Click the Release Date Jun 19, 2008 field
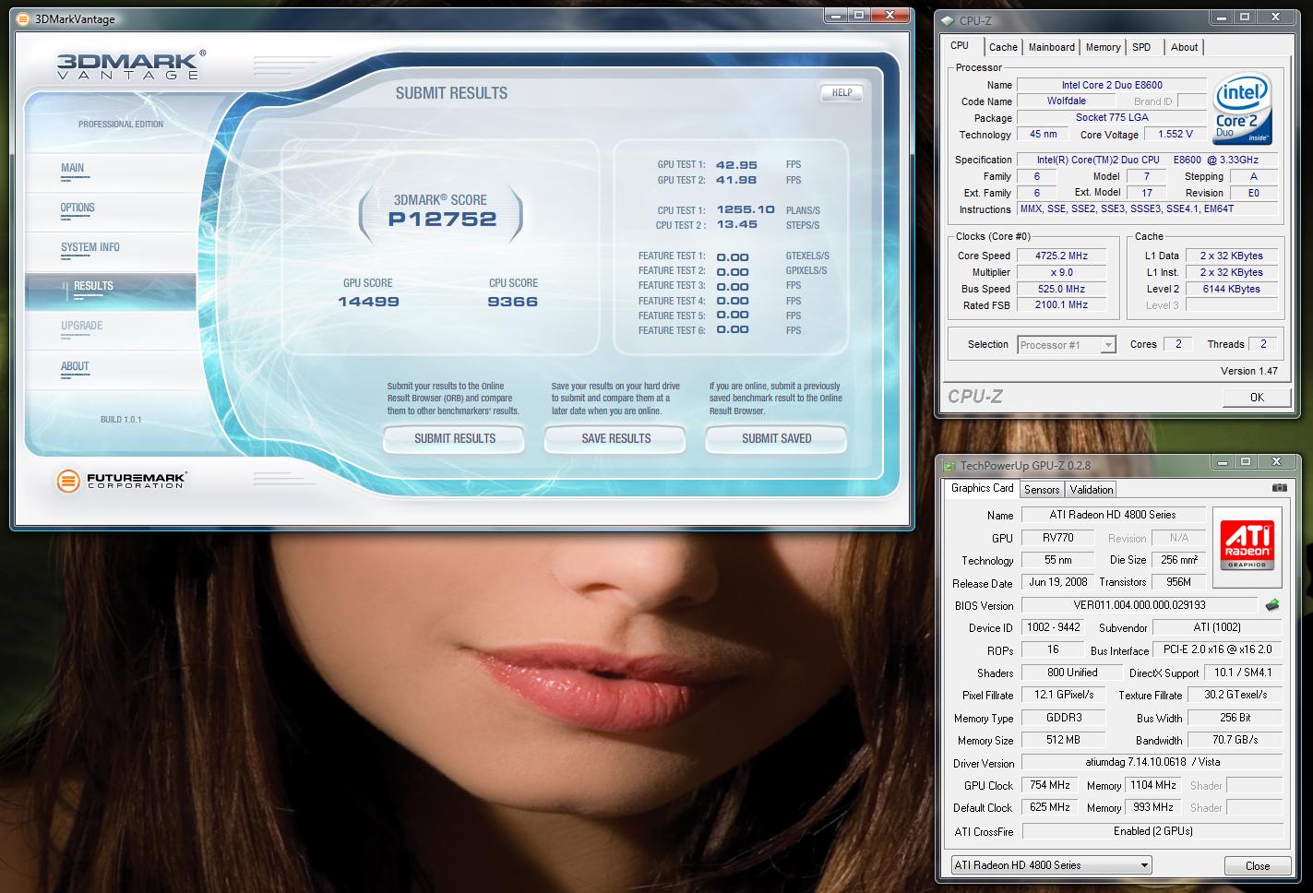Image resolution: width=1313 pixels, height=893 pixels. pos(1057,582)
